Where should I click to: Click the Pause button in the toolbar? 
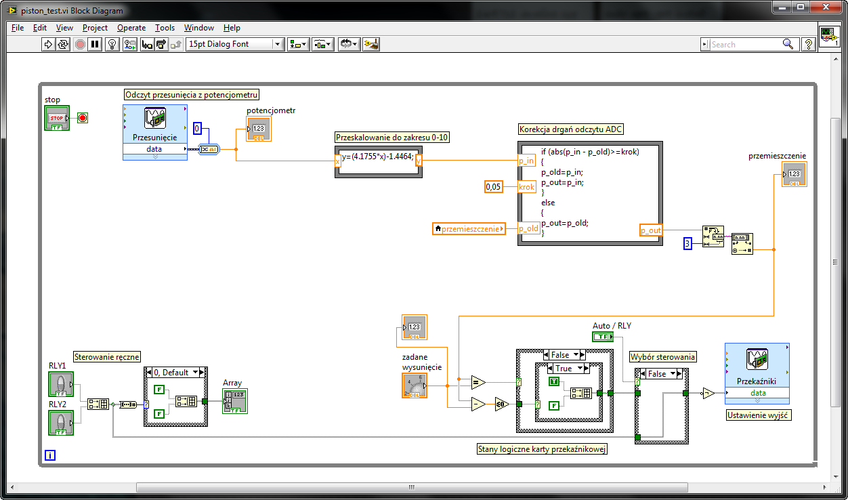click(x=96, y=44)
